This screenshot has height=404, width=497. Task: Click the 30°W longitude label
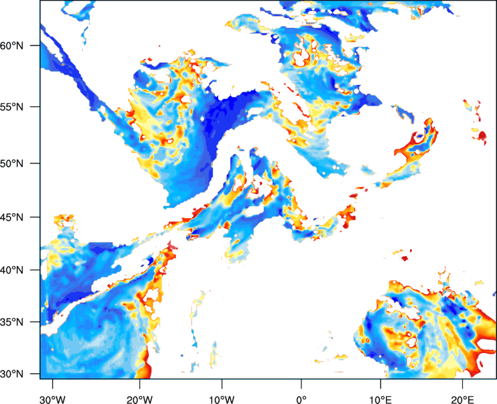point(52,400)
